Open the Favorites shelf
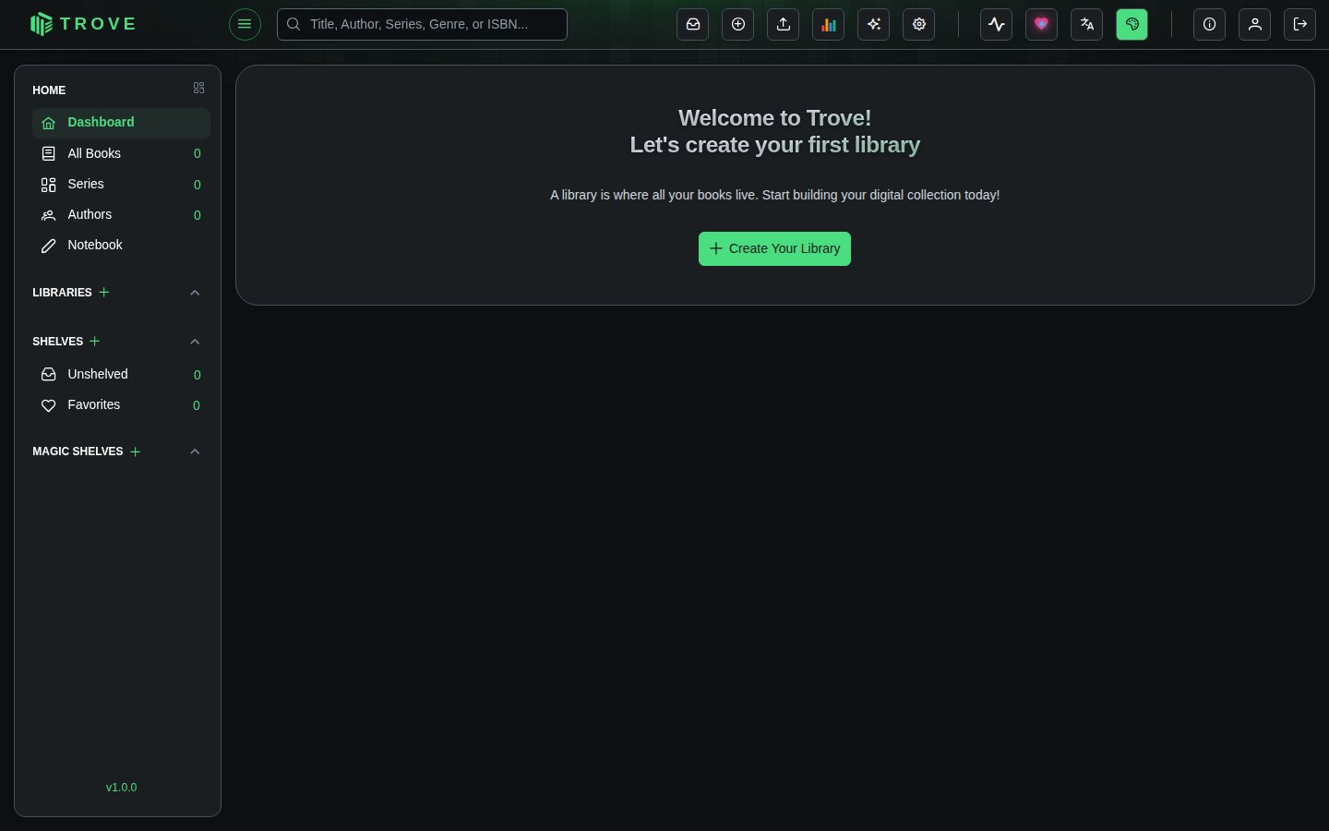This screenshot has height=831, width=1329. pos(121,404)
